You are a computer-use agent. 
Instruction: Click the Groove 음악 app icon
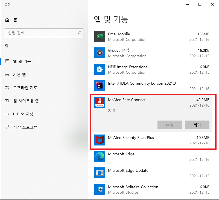[x=100, y=53]
